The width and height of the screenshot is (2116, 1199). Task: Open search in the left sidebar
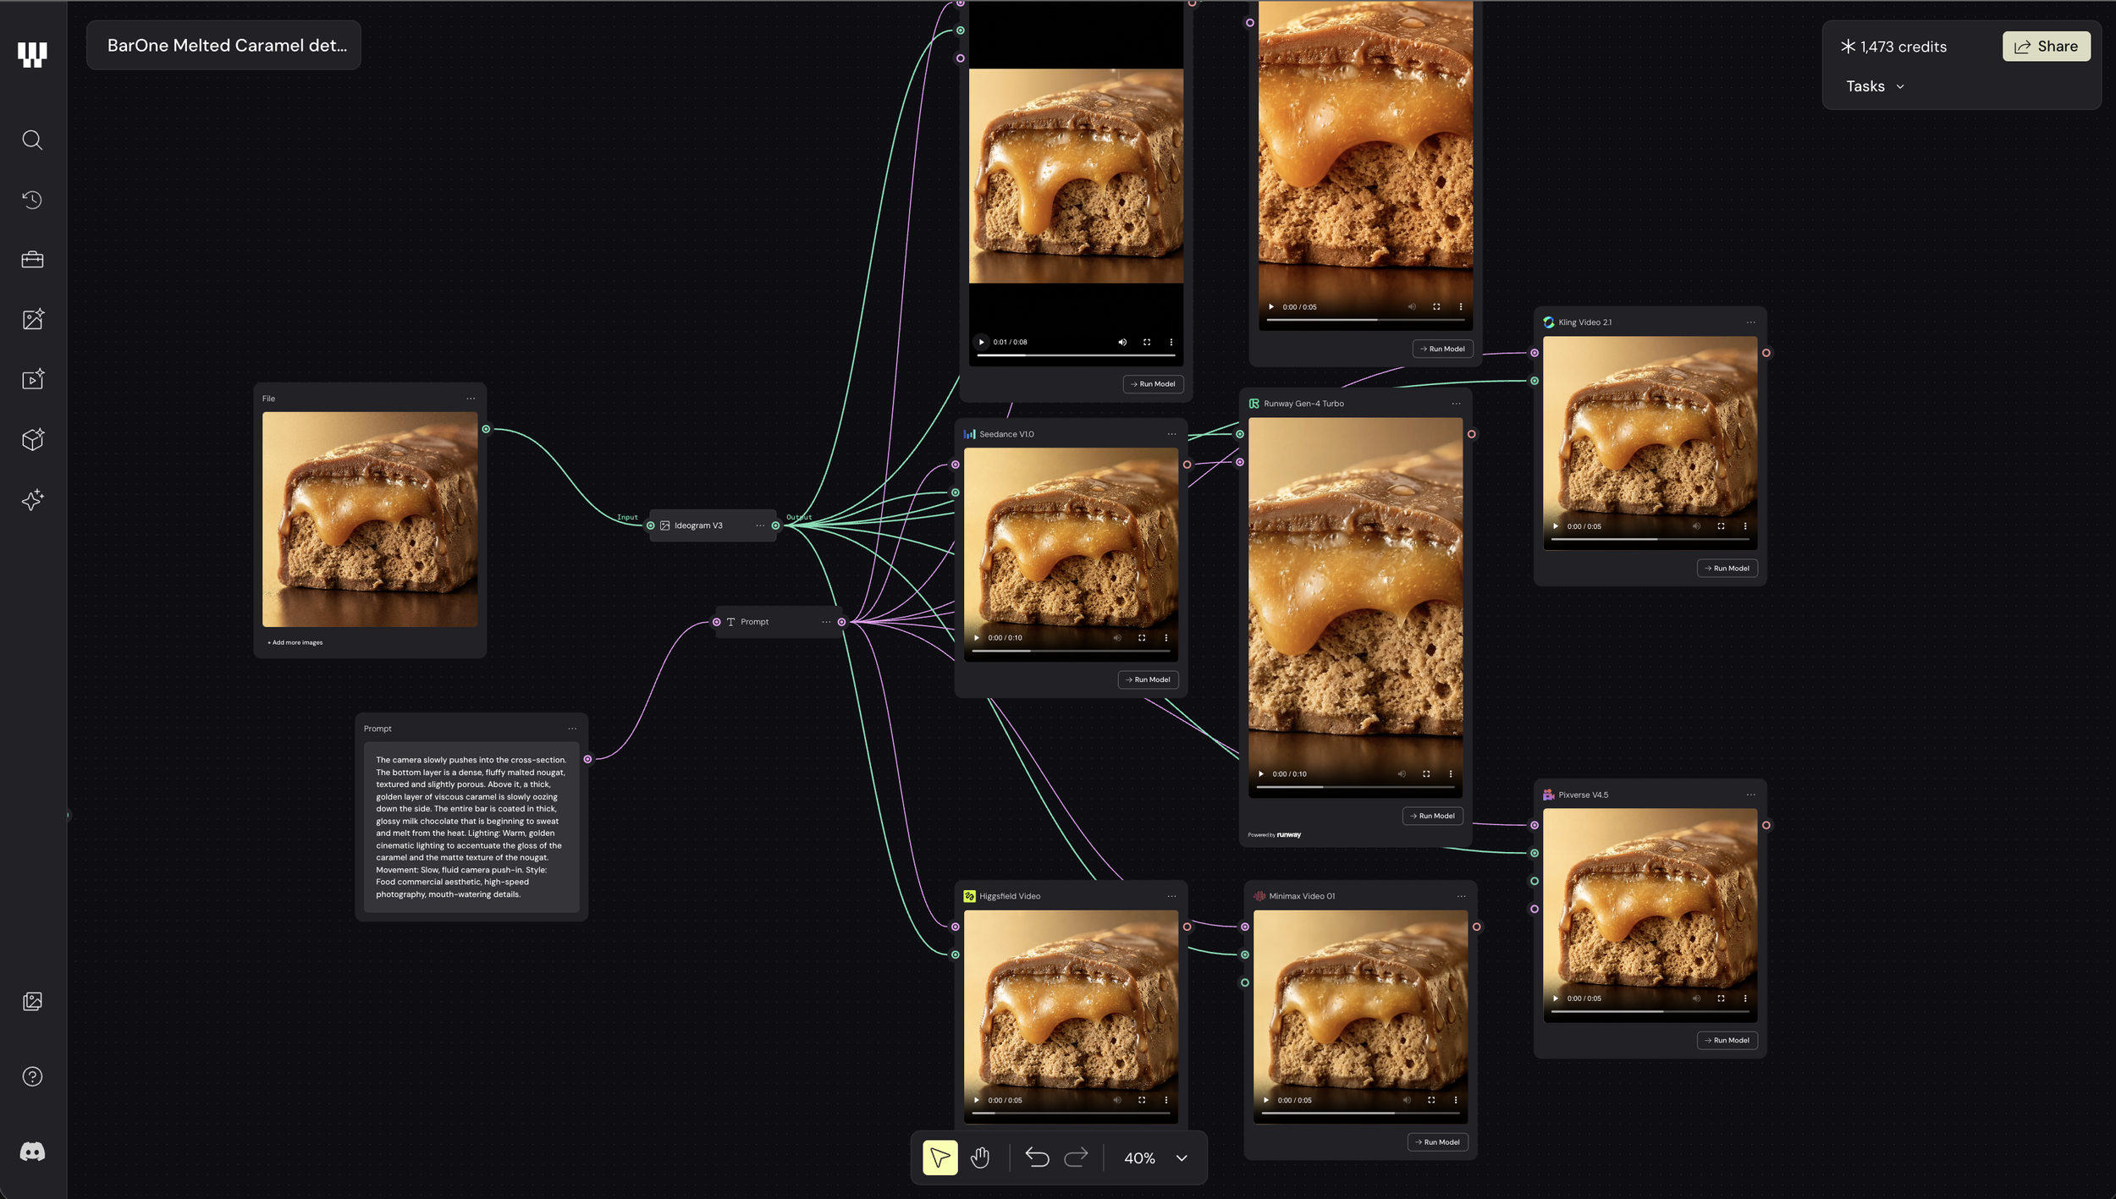32,140
